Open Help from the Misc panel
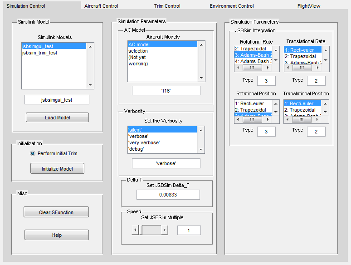This screenshot has height=265, width=351. click(57, 235)
